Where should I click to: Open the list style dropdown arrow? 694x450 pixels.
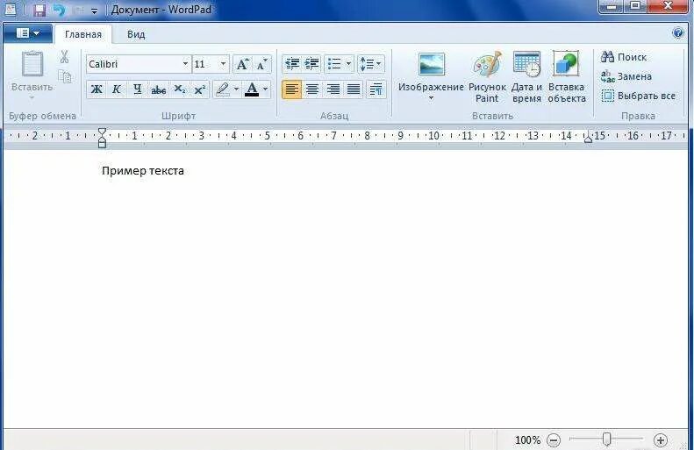coord(349,64)
